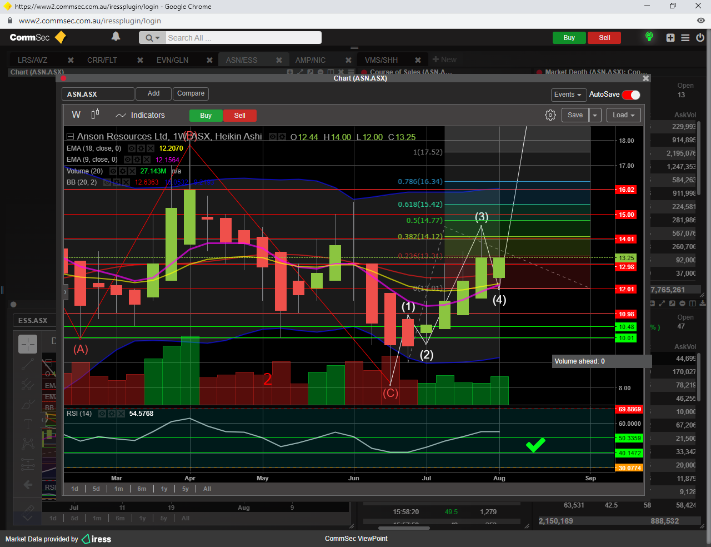Select the pitchfork drawing tool

tap(28, 384)
